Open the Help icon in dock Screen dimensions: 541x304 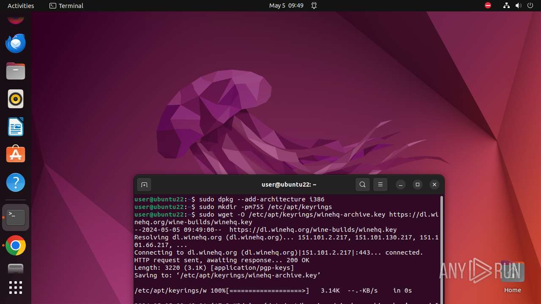click(16, 182)
